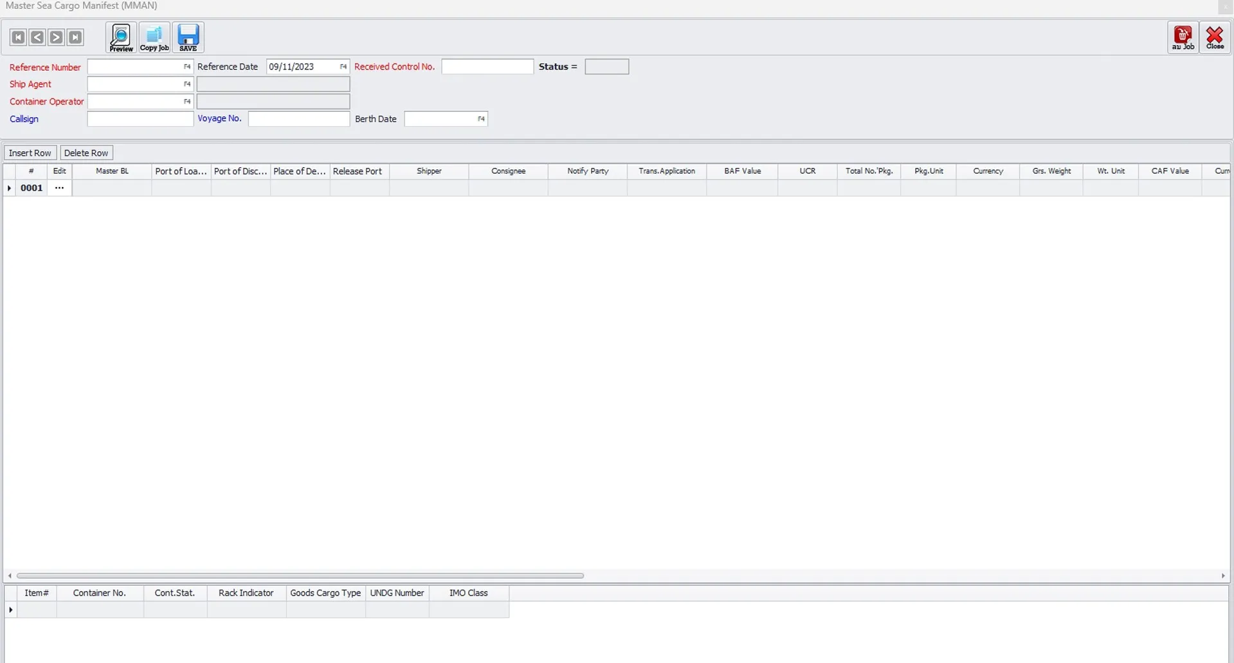Jump to the first record using navigation arrows

pos(18,37)
